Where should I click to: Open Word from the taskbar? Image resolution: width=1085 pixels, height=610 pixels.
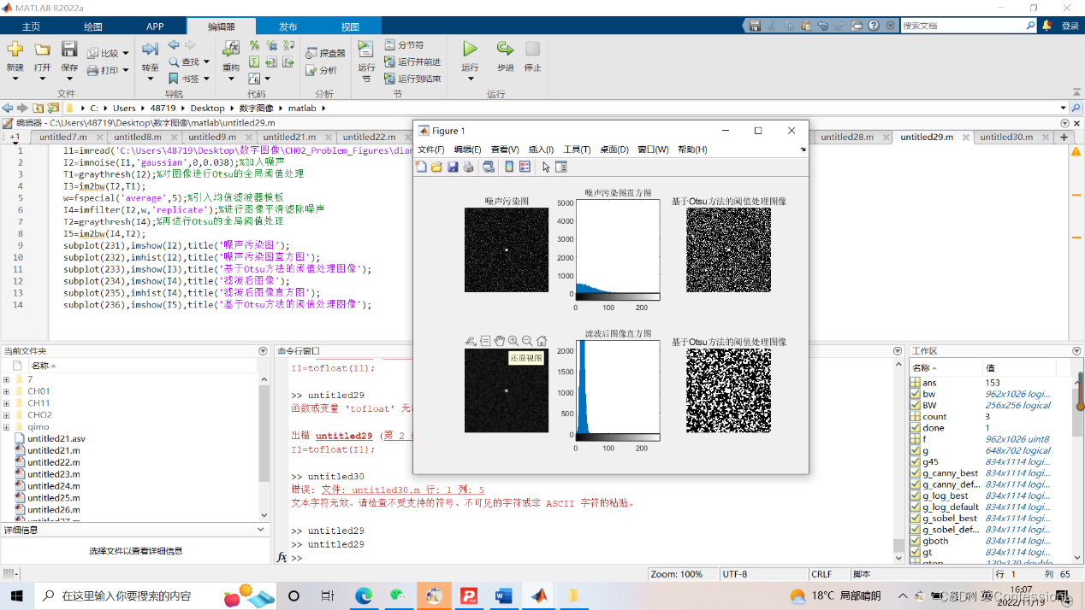[x=502, y=595]
